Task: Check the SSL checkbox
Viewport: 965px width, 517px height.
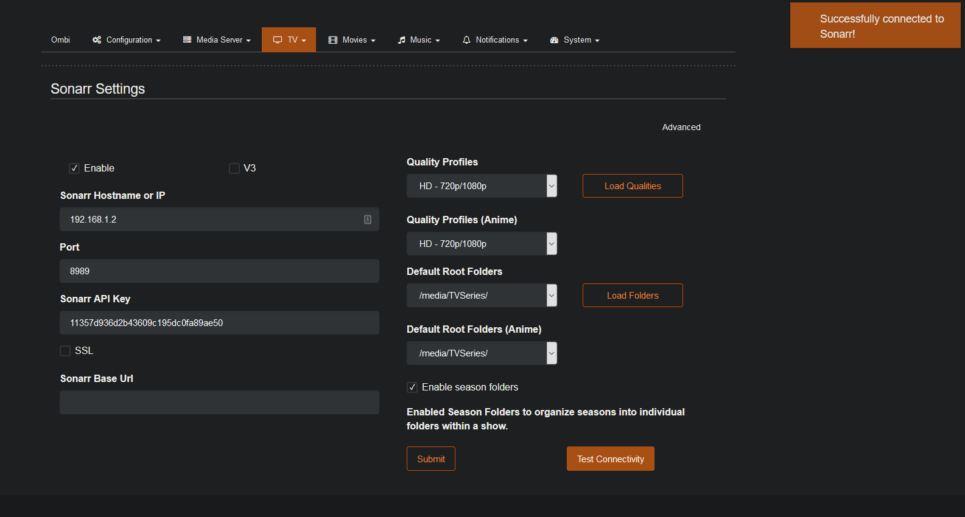Action: pos(65,351)
